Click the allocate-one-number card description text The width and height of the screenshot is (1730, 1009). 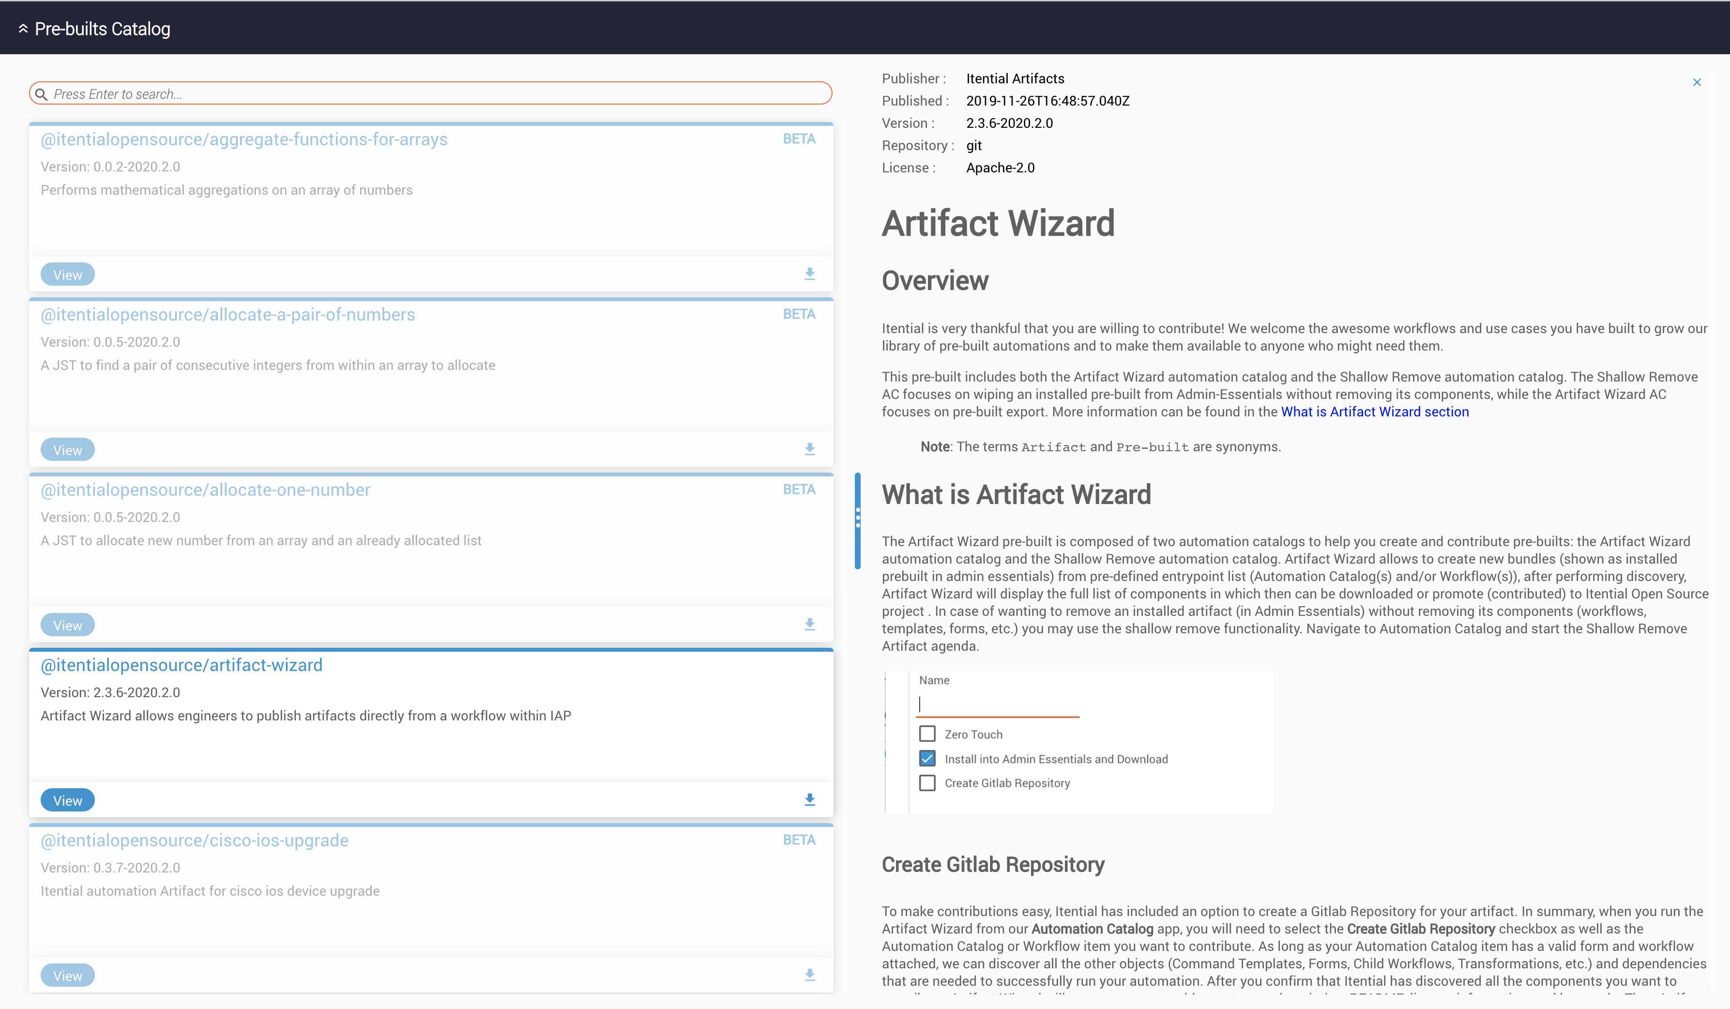click(x=261, y=540)
